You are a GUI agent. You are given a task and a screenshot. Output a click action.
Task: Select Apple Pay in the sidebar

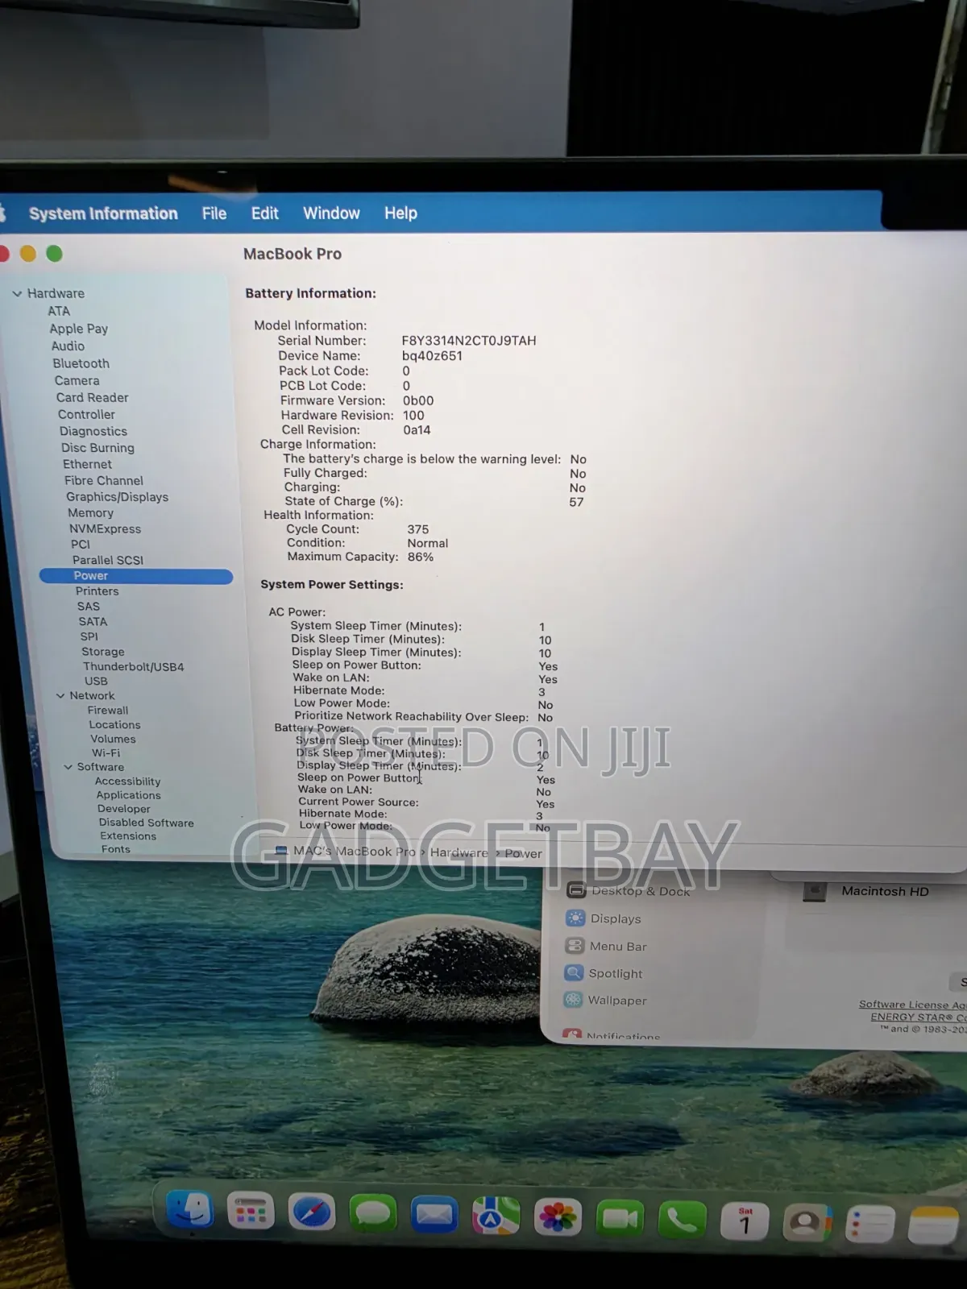[x=78, y=329]
